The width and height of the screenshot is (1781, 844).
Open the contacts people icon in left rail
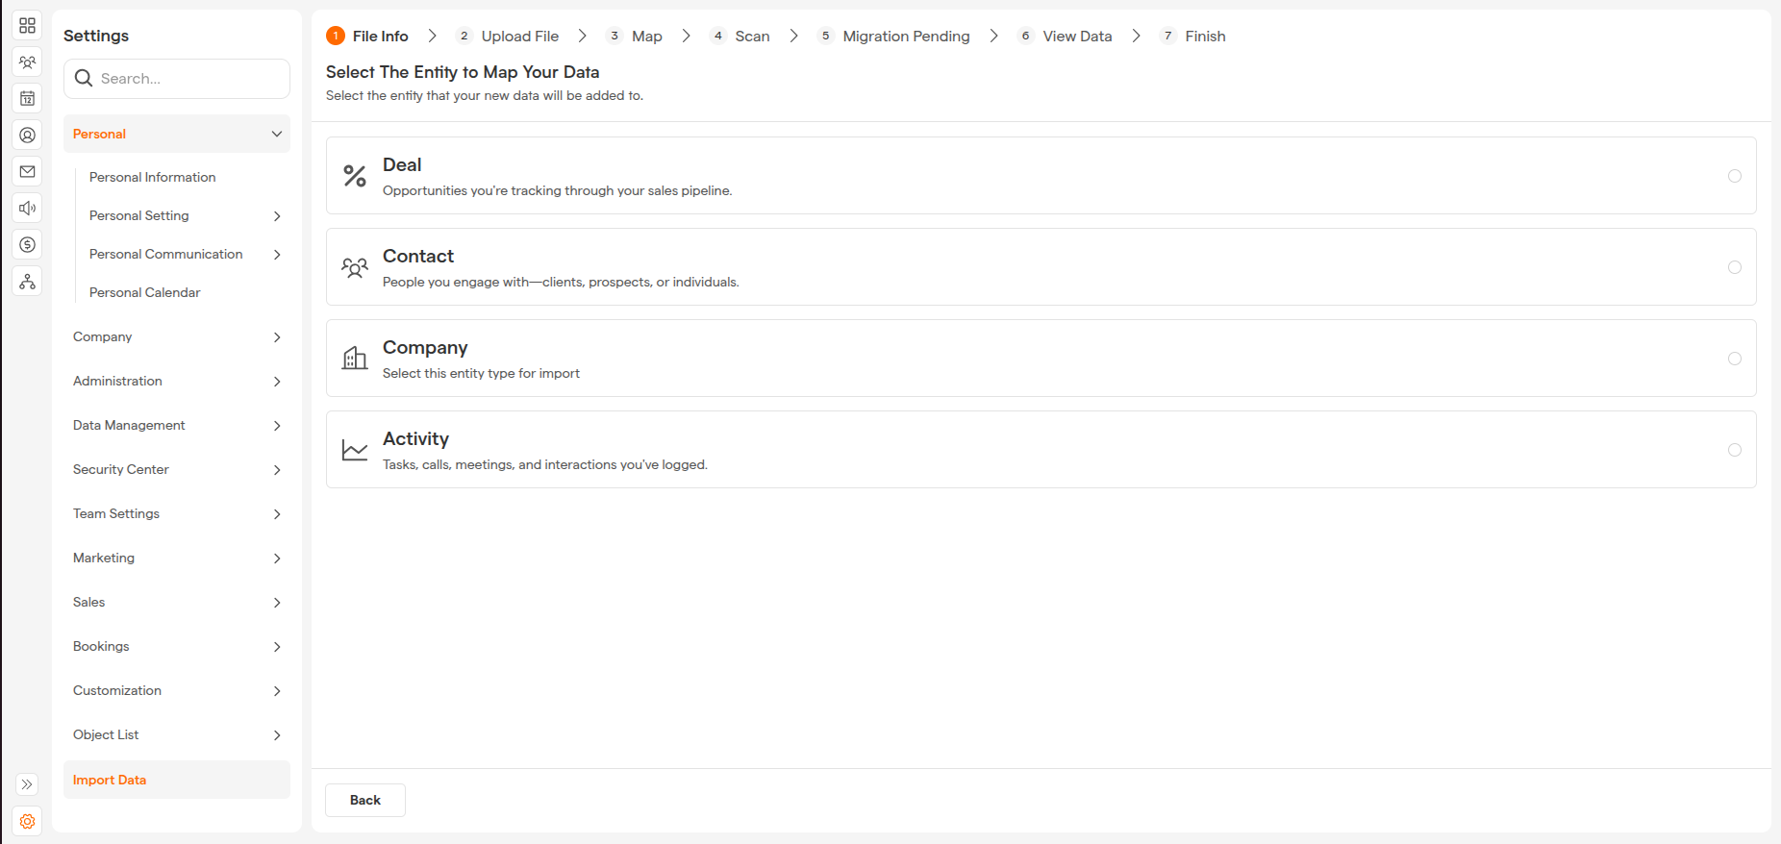[x=27, y=62]
